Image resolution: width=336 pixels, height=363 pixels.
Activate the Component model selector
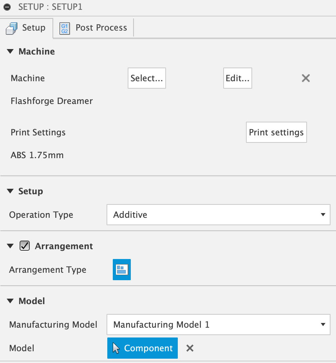142,348
